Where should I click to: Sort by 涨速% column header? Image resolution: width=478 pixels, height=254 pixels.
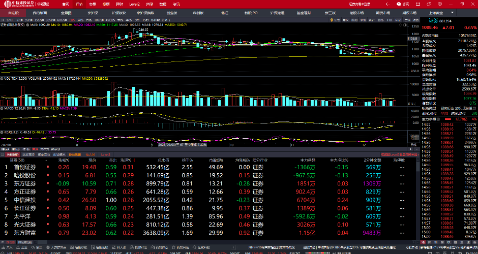pyautogui.click(x=125, y=160)
